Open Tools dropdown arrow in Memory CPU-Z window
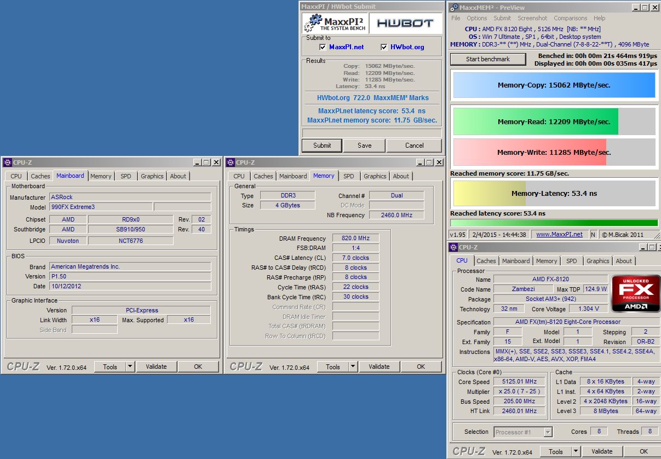The height and width of the screenshot is (459, 661). [x=353, y=367]
